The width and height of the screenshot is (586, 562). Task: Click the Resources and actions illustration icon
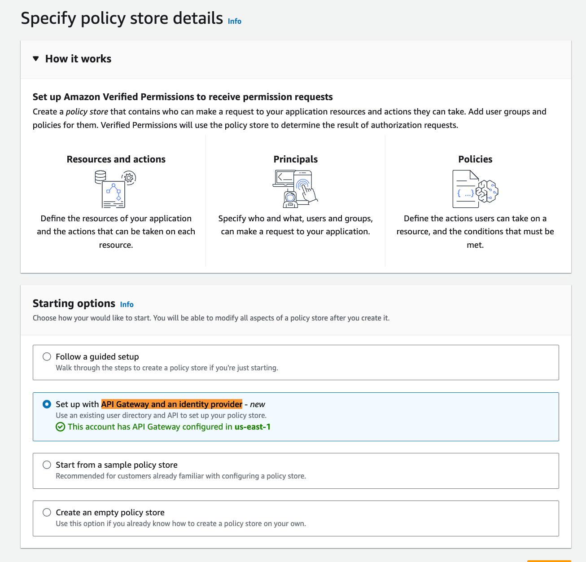point(116,189)
